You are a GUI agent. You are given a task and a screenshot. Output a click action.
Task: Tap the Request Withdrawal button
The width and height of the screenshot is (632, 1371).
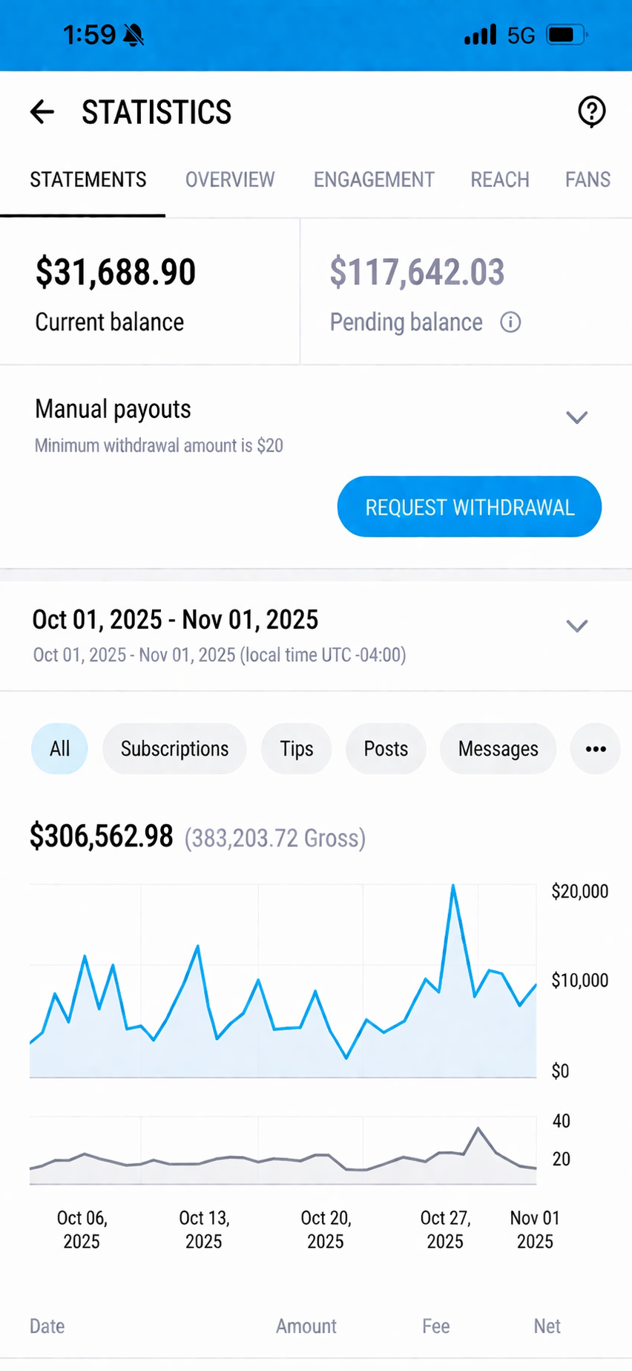click(x=470, y=507)
